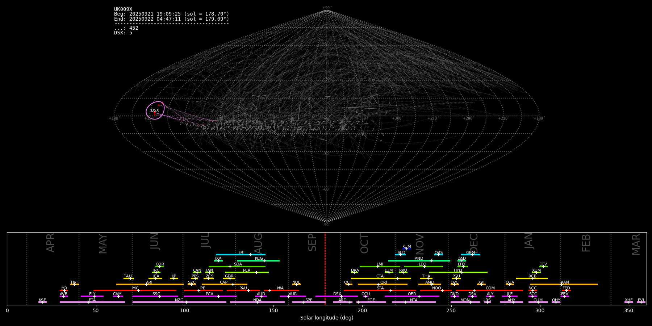
Task: Click the KUM shower label
Action: (x=407, y=247)
